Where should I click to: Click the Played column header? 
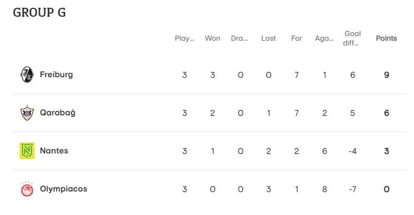point(184,38)
